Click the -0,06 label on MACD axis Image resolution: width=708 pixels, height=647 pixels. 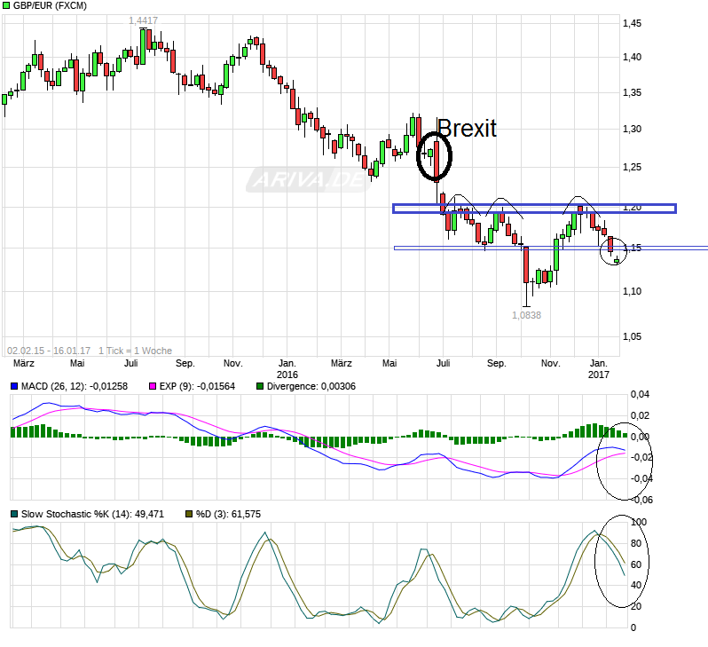click(x=641, y=501)
